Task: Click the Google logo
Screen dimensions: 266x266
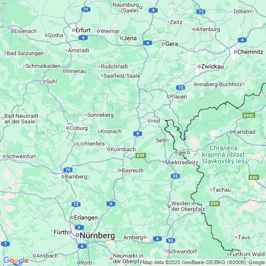Action: tap(16, 260)
